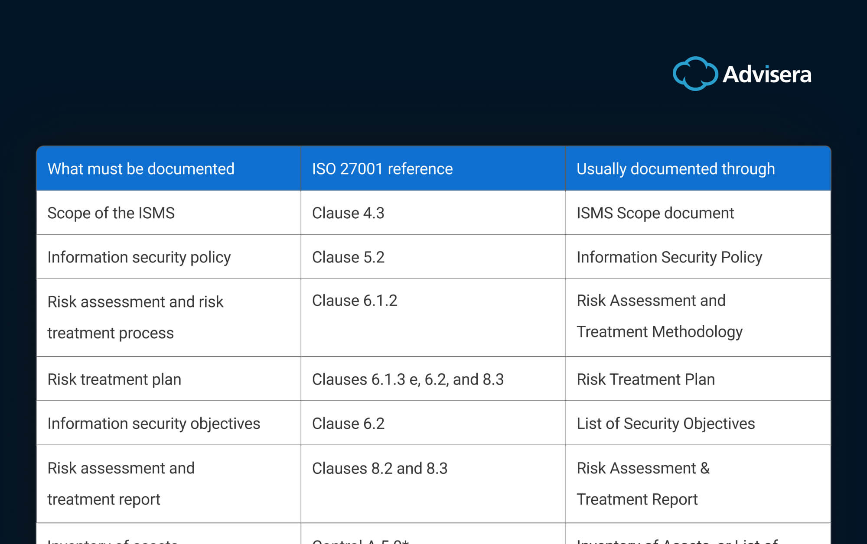
Task: Click the 'Risk treatment plan' cell
Action: [169, 379]
